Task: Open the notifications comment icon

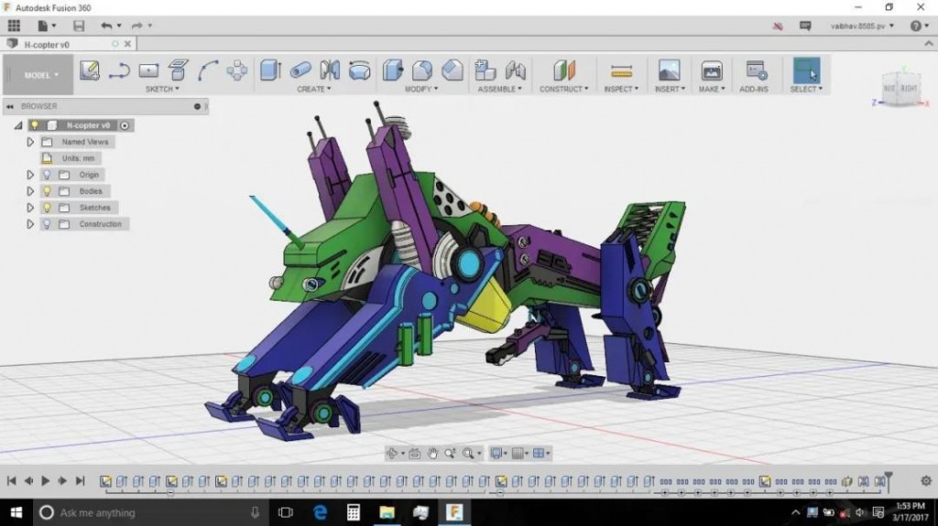Action: coord(805,26)
